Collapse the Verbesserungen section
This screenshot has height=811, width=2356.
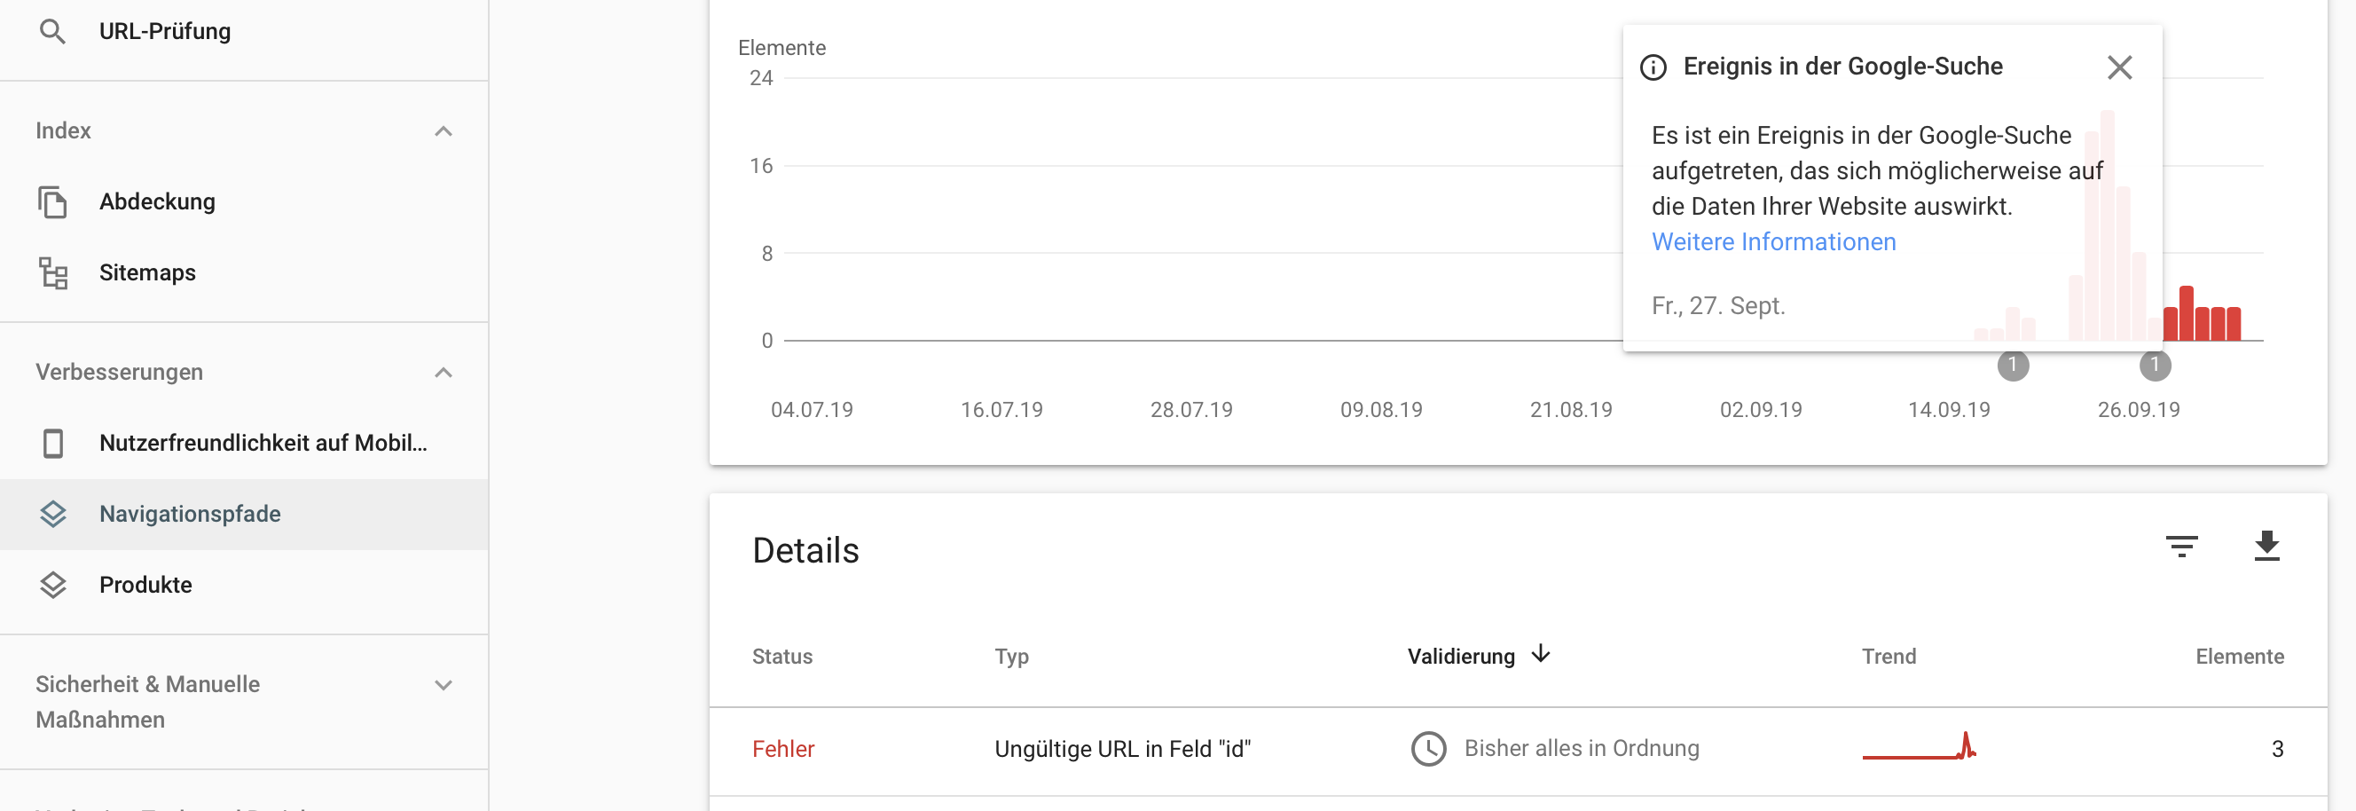click(x=444, y=373)
